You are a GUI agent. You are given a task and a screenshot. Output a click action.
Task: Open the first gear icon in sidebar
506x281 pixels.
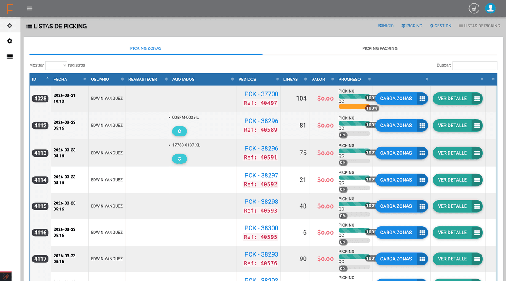10,26
